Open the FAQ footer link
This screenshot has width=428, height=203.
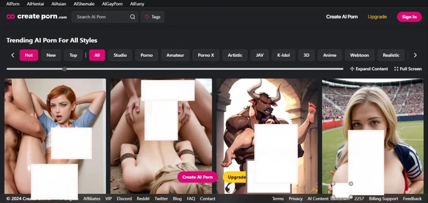click(x=191, y=199)
